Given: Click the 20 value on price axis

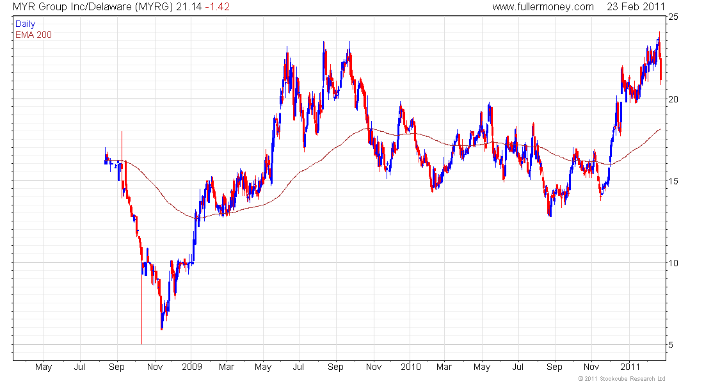Looking at the screenshot, I should click(673, 99).
